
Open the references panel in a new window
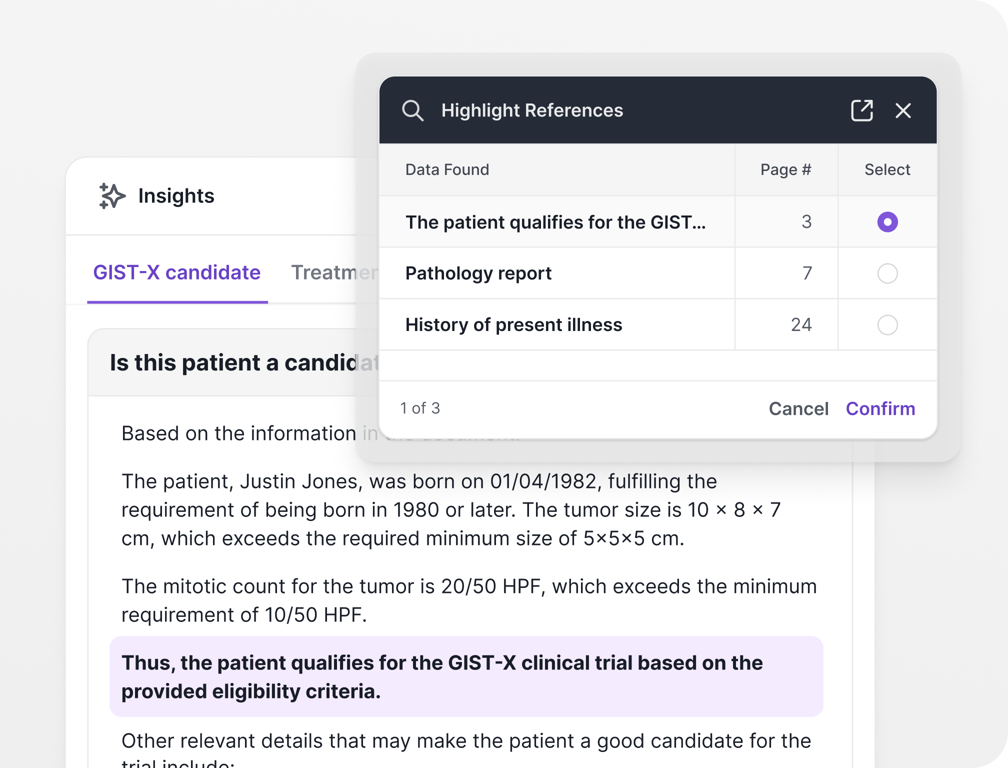862,110
